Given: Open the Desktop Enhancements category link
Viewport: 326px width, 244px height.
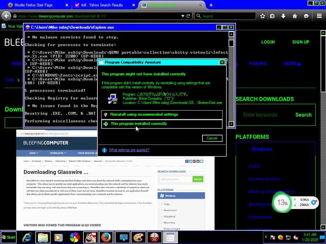Looking at the screenshot, I should coord(272,192).
